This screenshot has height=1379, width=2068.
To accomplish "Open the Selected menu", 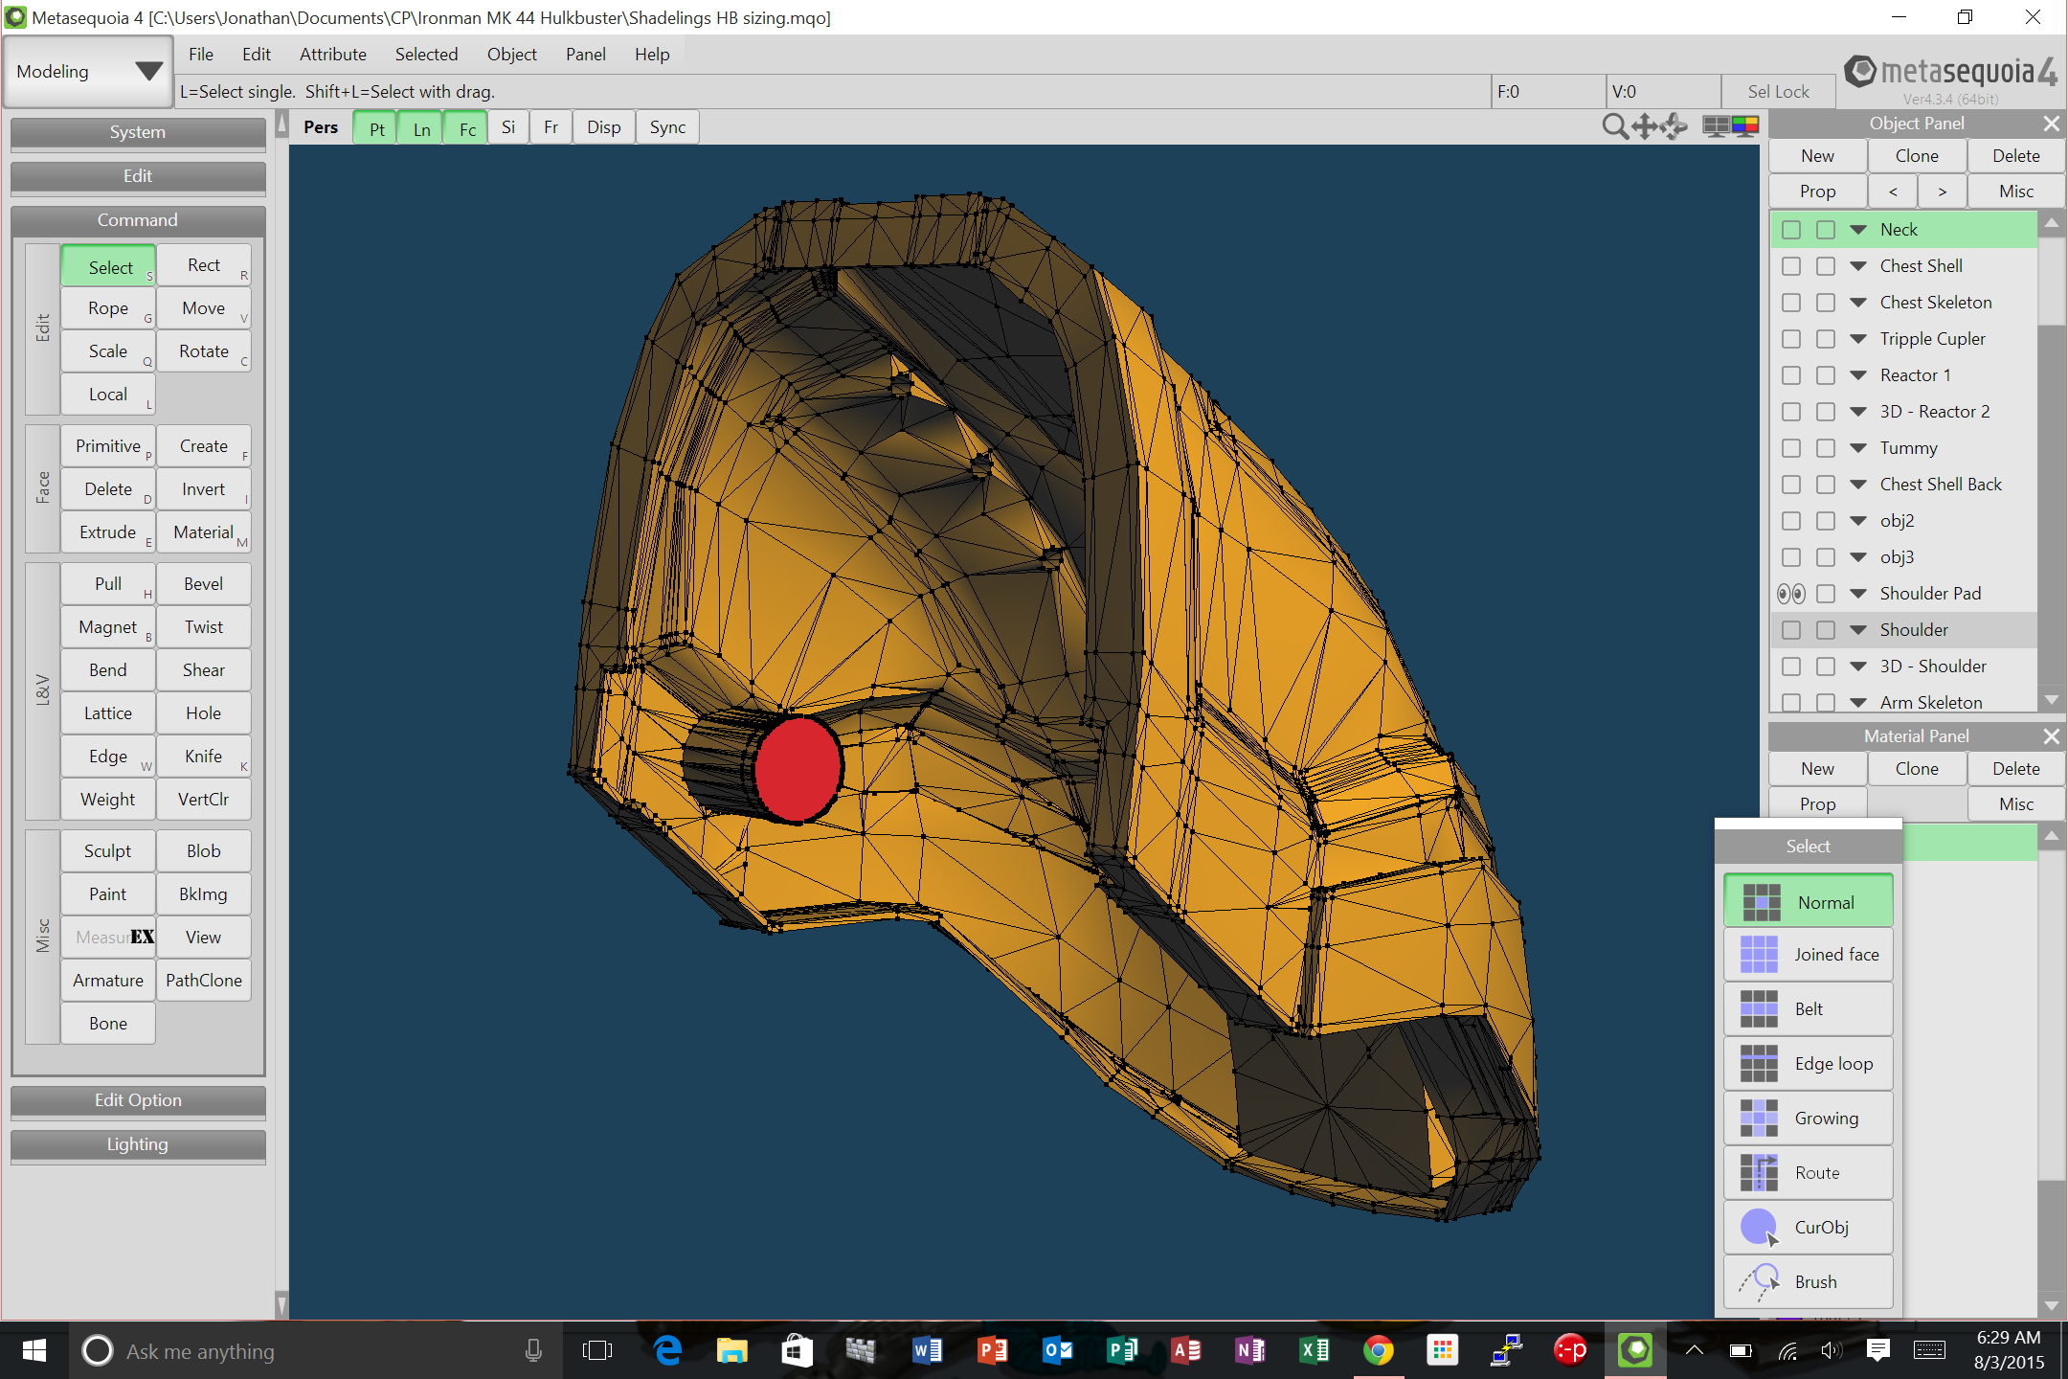I will pyautogui.click(x=427, y=55).
